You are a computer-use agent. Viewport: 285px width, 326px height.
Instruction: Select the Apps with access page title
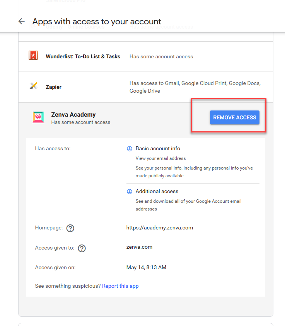click(97, 22)
